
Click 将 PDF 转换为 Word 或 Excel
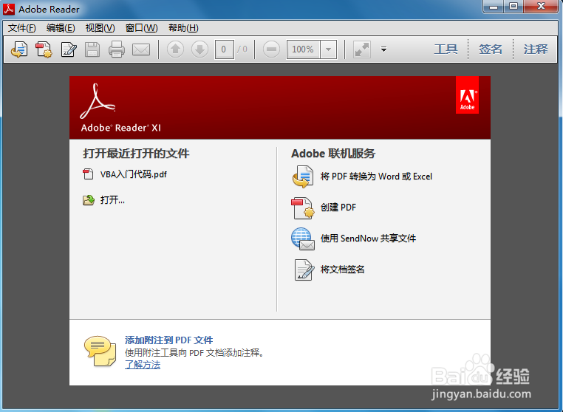pyautogui.click(x=376, y=176)
